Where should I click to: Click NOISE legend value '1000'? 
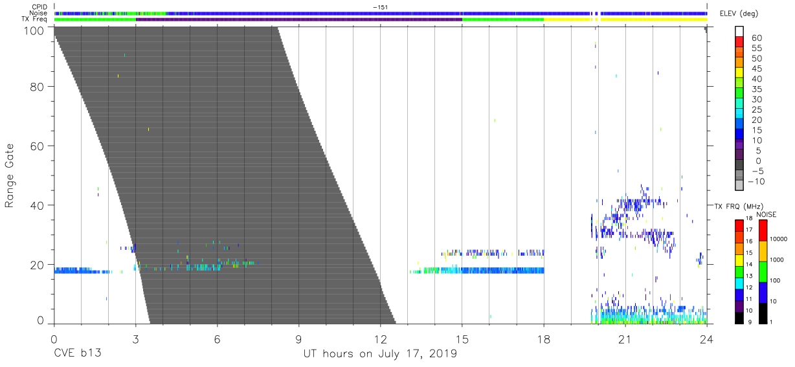(777, 260)
